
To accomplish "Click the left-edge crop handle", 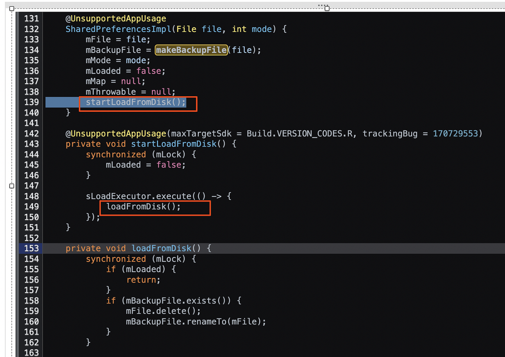I will tap(11, 186).
